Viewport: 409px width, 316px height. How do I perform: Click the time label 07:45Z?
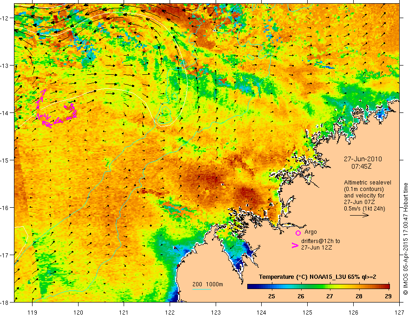point(361,166)
